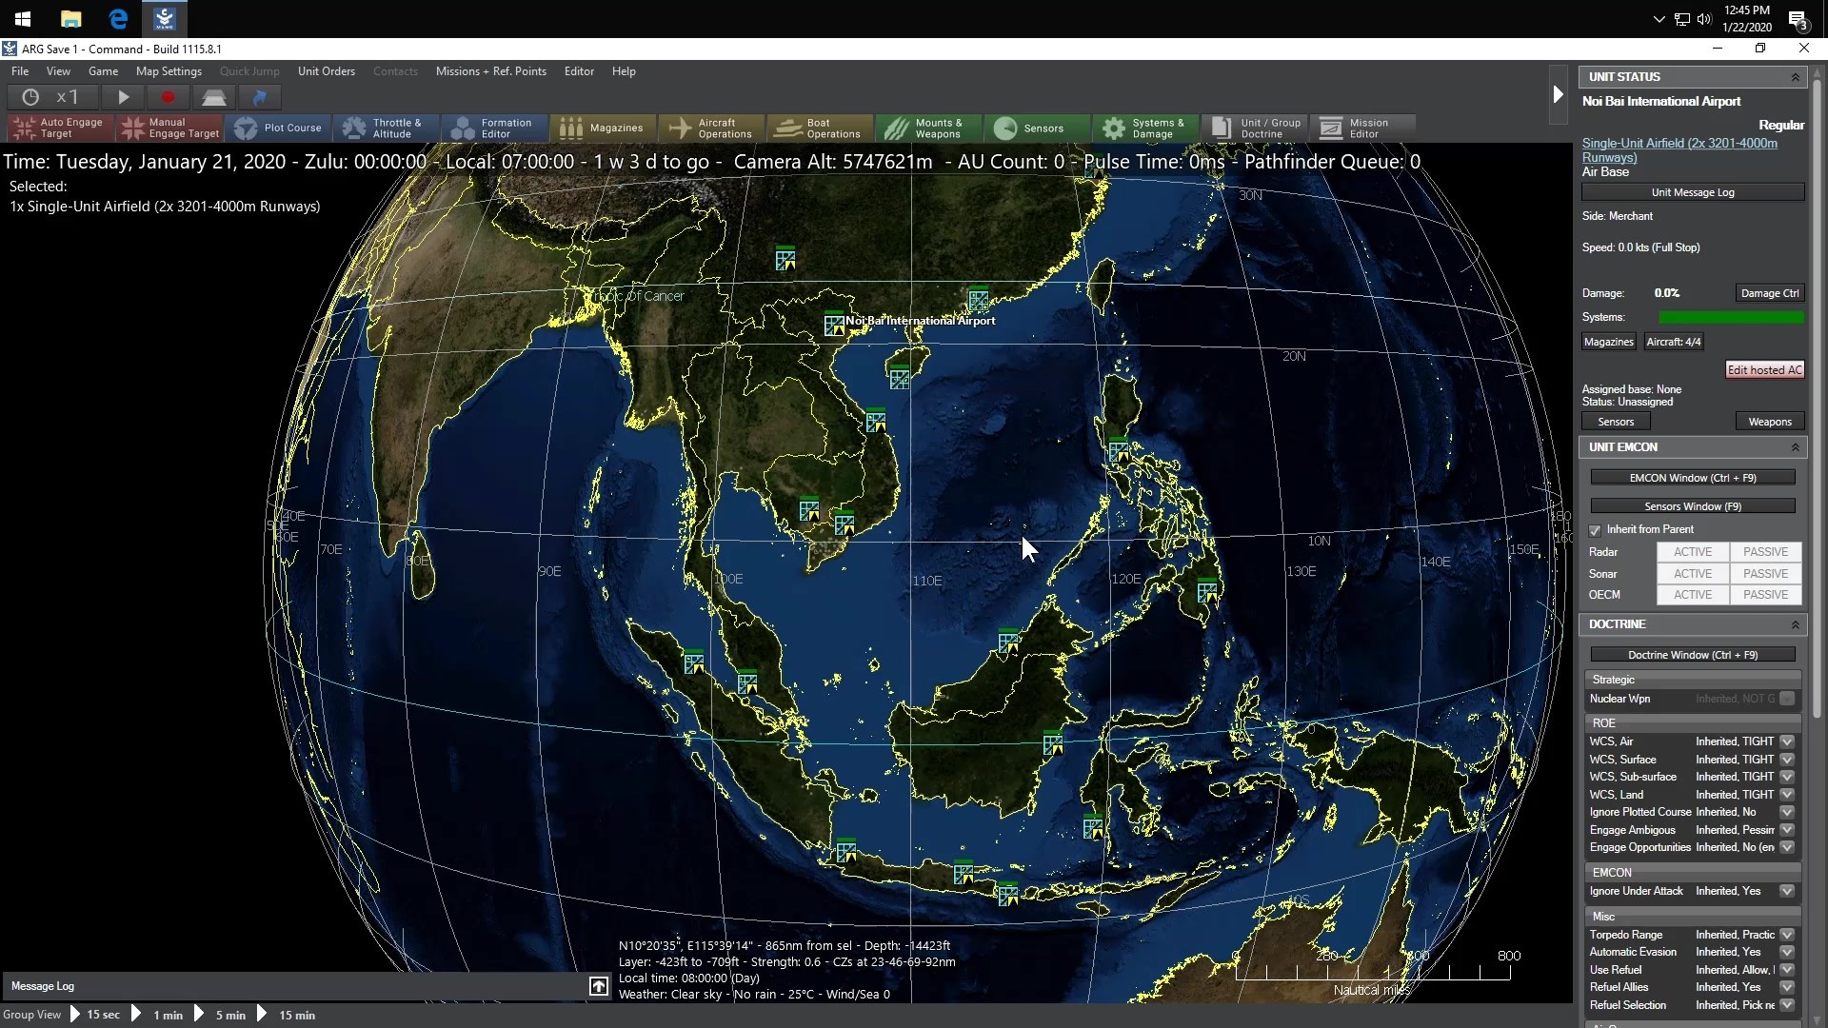
Task: Open the Windows notification center
Action: coord(1798,19)
